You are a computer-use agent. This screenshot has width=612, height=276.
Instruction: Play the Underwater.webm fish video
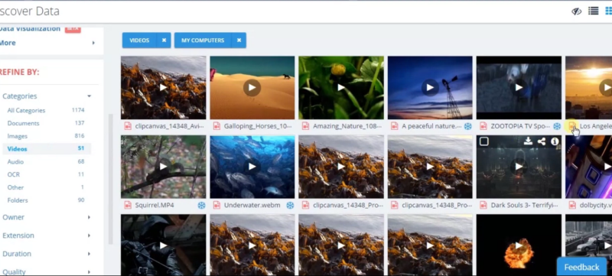pyautogui.click(x=252, y=167)
